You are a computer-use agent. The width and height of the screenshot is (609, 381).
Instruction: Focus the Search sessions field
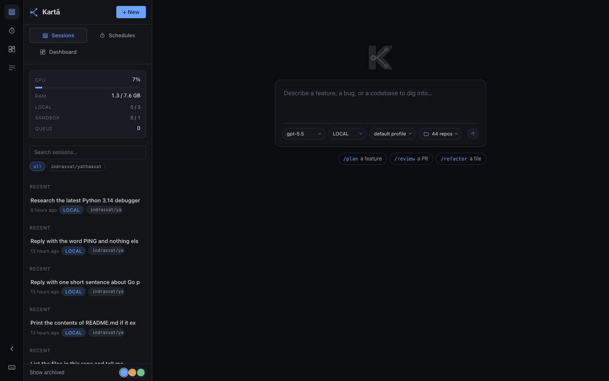88,152
